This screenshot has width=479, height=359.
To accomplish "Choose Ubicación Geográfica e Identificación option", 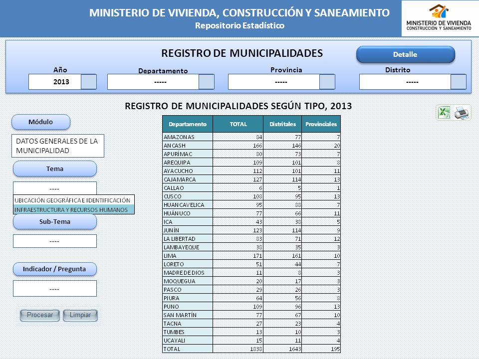I will 74,200.
